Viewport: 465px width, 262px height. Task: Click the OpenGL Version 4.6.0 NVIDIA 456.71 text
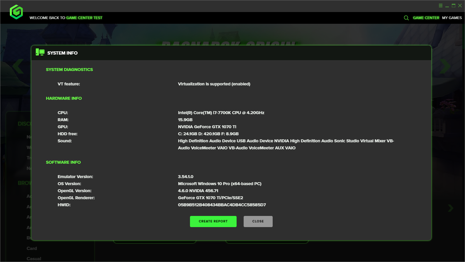(x=198, y=191)
